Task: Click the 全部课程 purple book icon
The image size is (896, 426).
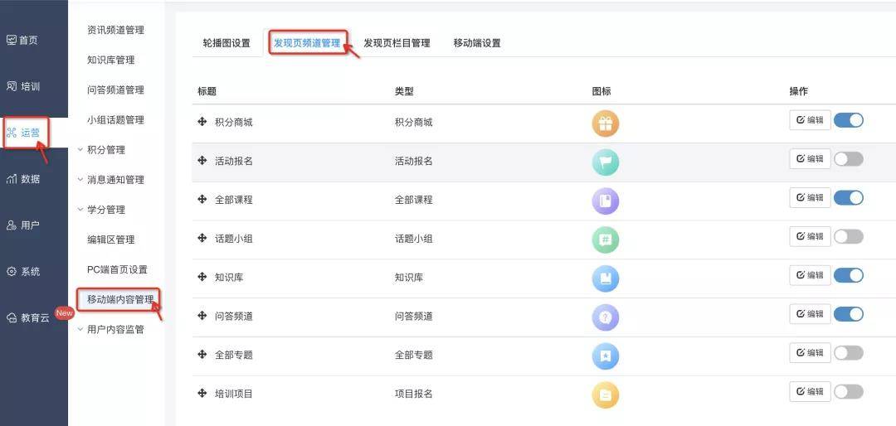Action: 605,201
